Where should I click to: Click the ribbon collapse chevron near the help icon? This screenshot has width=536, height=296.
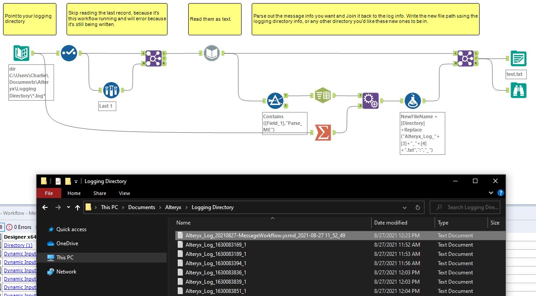(x=491, y=193)
